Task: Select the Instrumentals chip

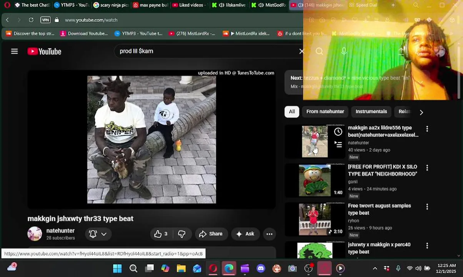Action: (371, 112)
